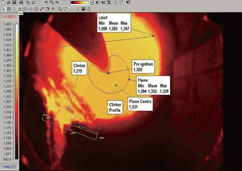Select the polyline nodes tool
The height and width of the screenshot is (171, 242).
click(x=42, y=9)
